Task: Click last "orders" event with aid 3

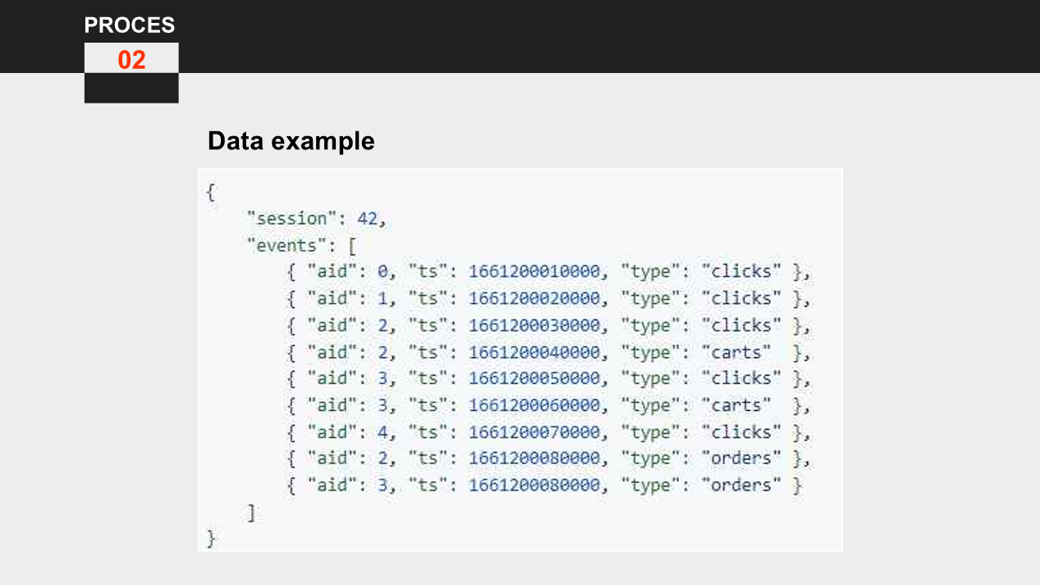Action: [544, 485]
